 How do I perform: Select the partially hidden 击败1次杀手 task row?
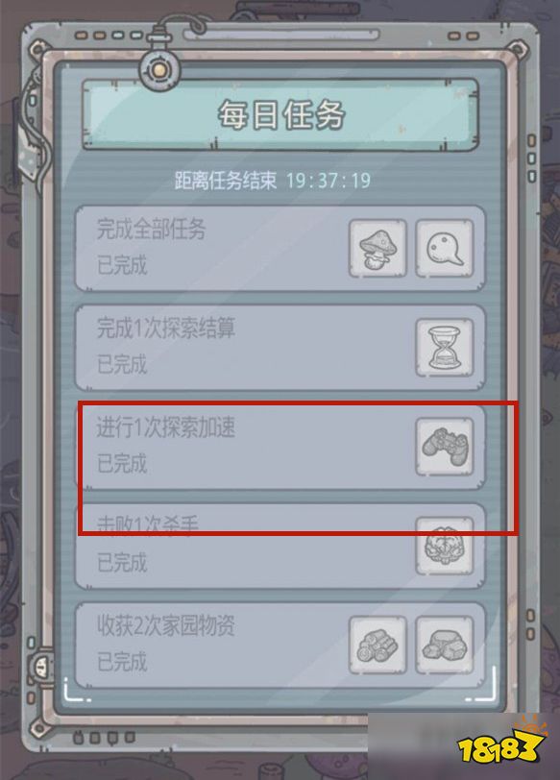[x=280, y=546]
